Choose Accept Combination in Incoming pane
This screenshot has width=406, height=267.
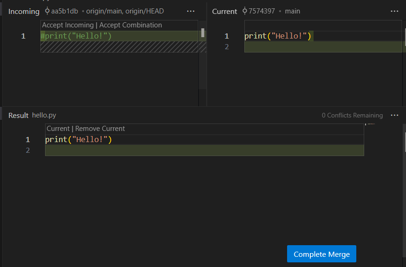coord(131,25)
